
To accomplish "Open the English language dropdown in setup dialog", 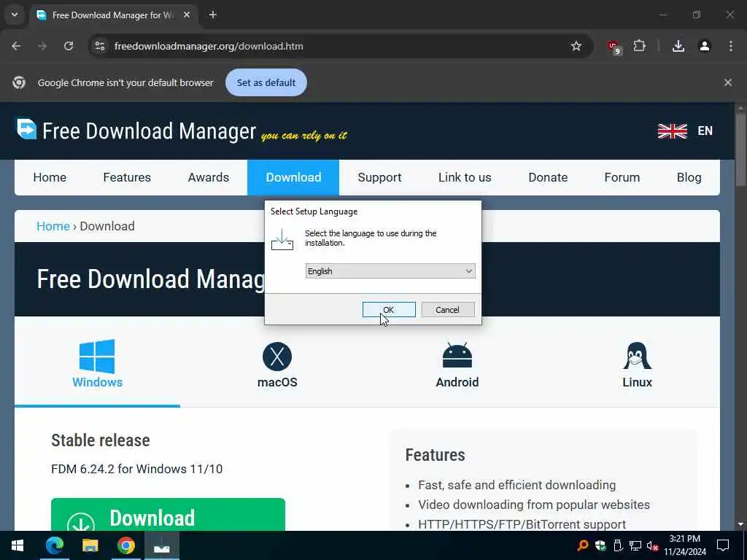I will pyautogui.click(x=390, y=271).
